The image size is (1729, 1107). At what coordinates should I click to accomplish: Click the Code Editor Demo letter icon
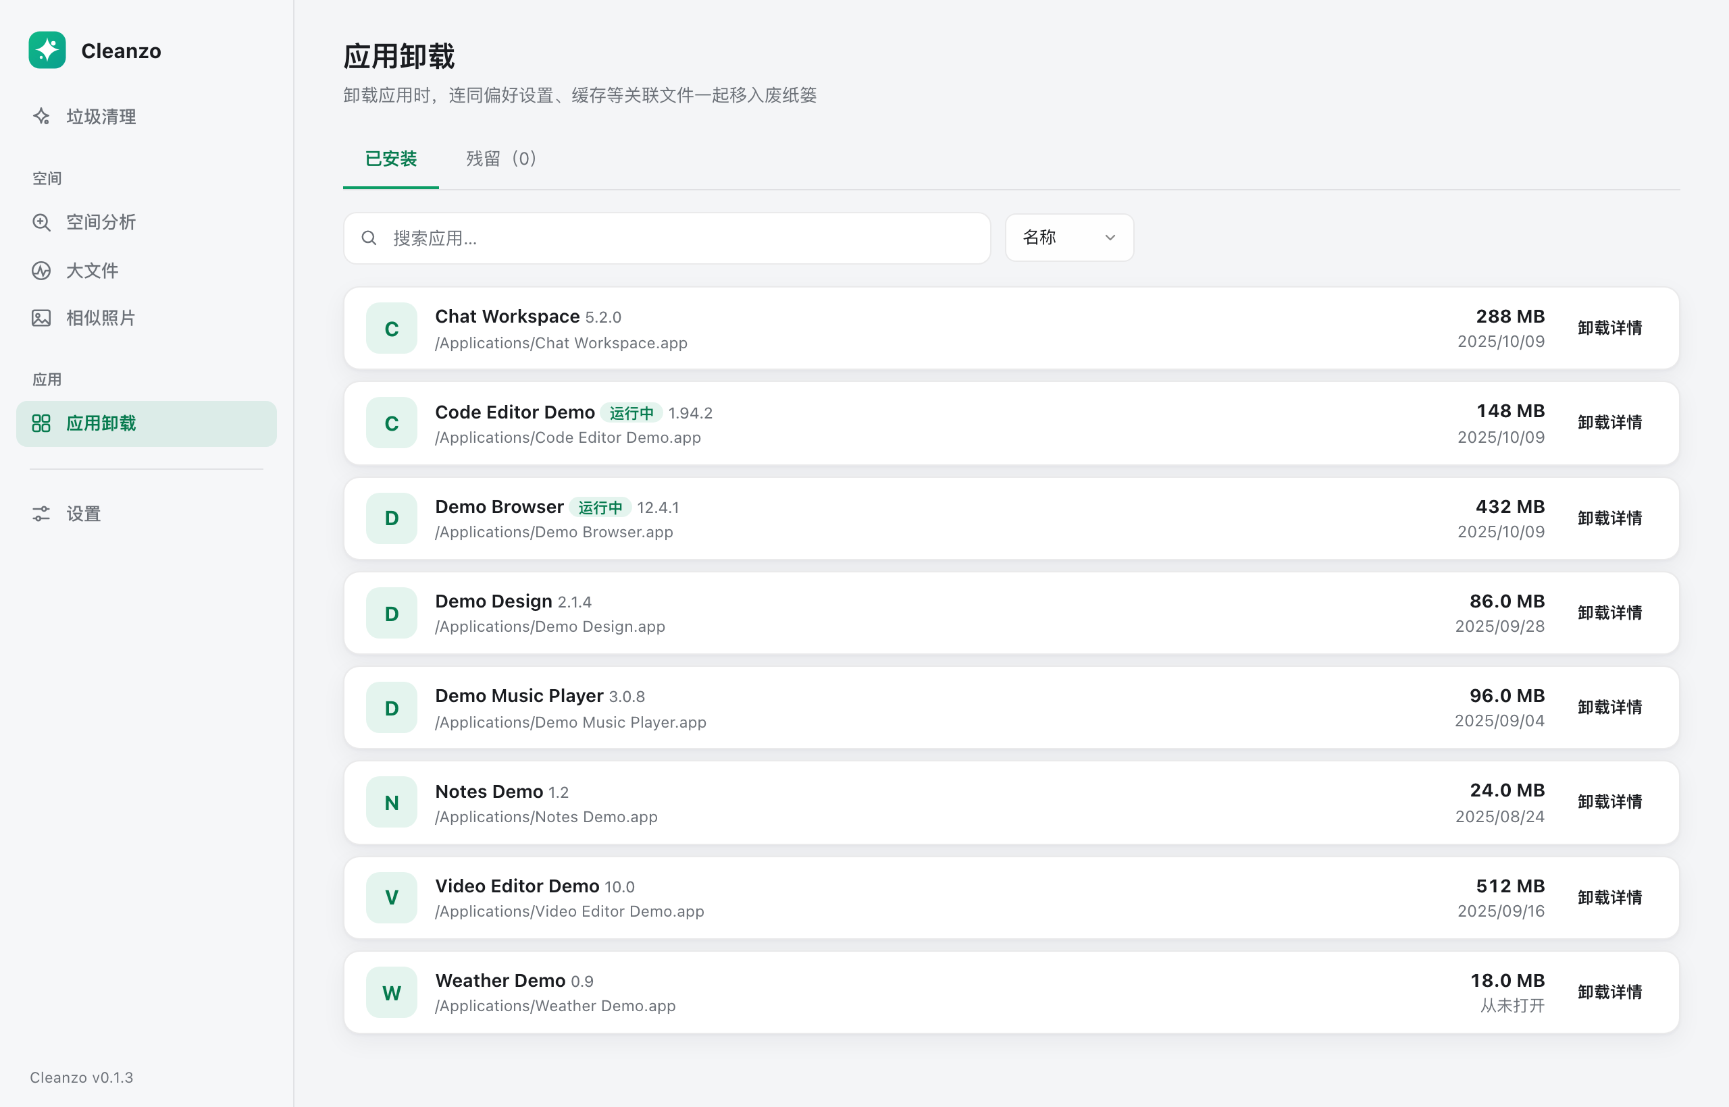click(392, 423)
